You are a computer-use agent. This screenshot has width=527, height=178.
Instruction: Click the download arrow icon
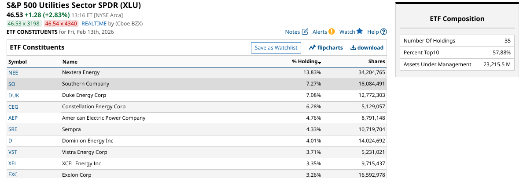point(353,47)
